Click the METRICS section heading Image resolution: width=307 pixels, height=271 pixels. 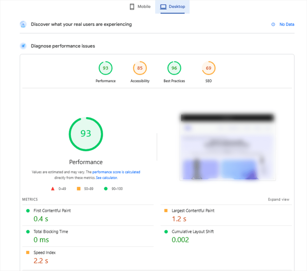[30, 199]
